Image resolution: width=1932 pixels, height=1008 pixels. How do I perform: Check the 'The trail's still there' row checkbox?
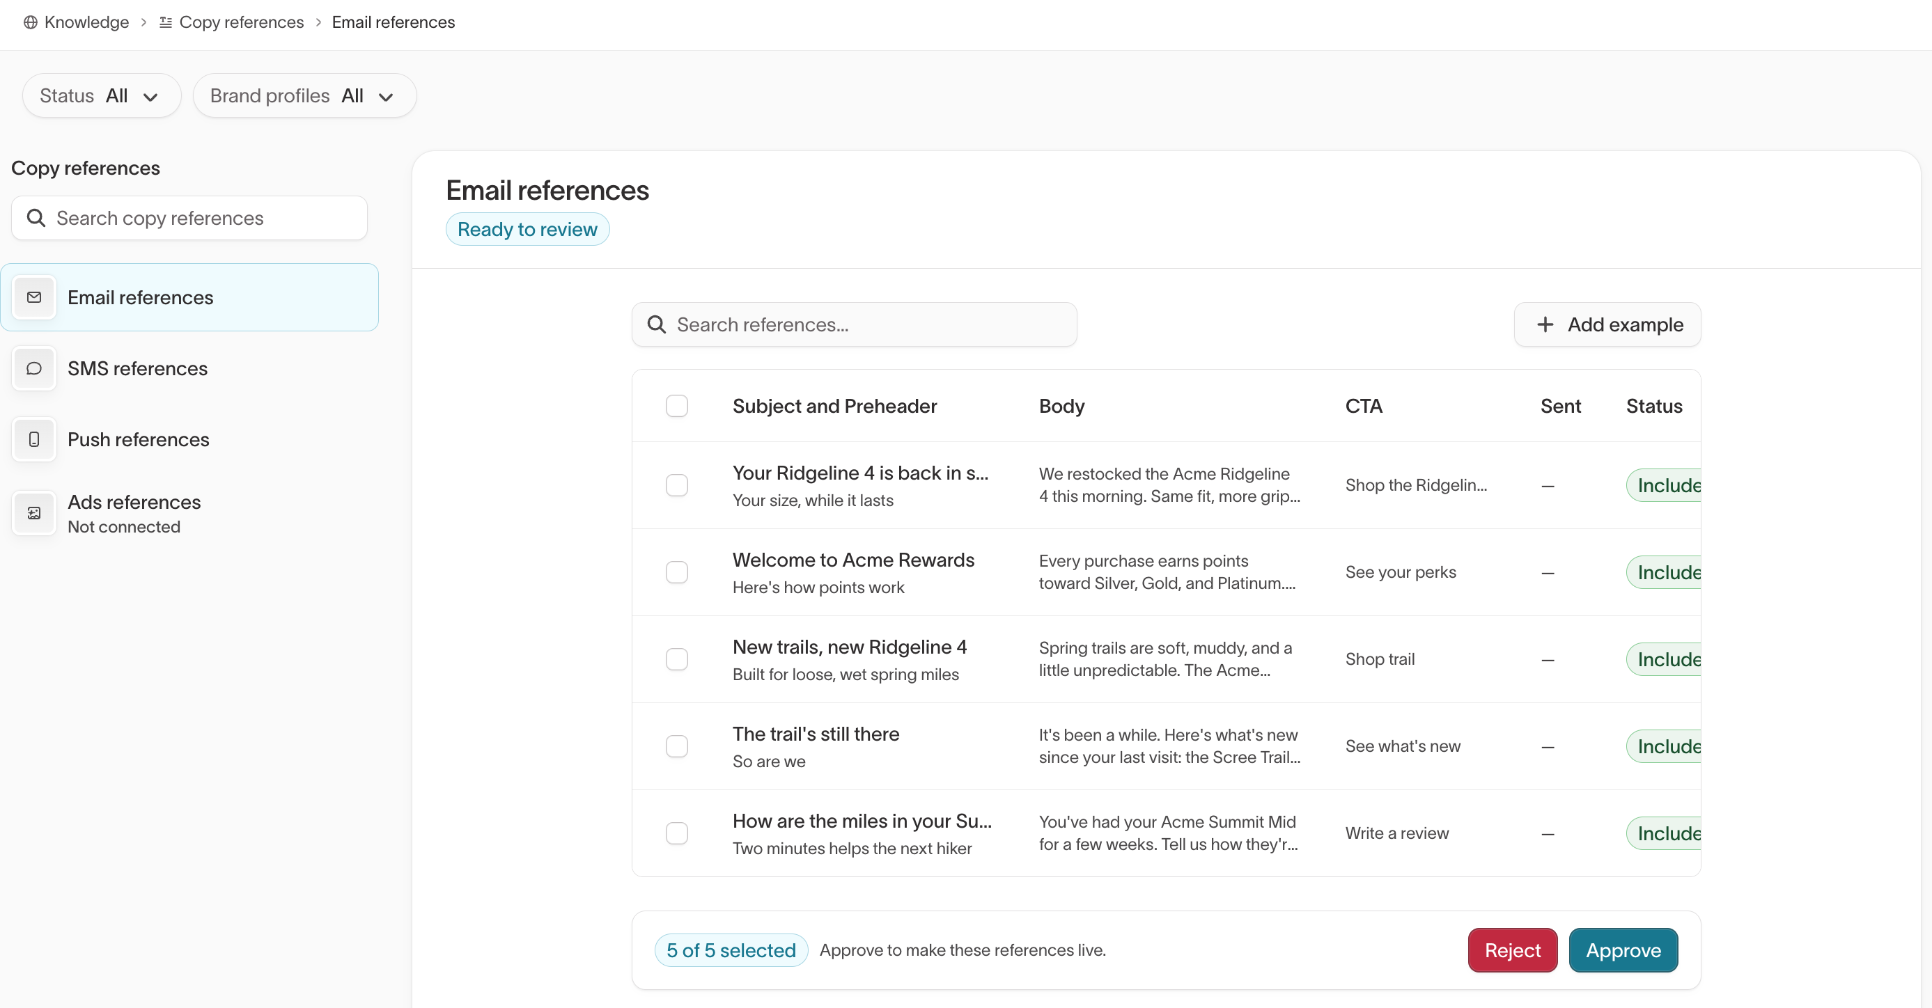(x=677, y=746)
